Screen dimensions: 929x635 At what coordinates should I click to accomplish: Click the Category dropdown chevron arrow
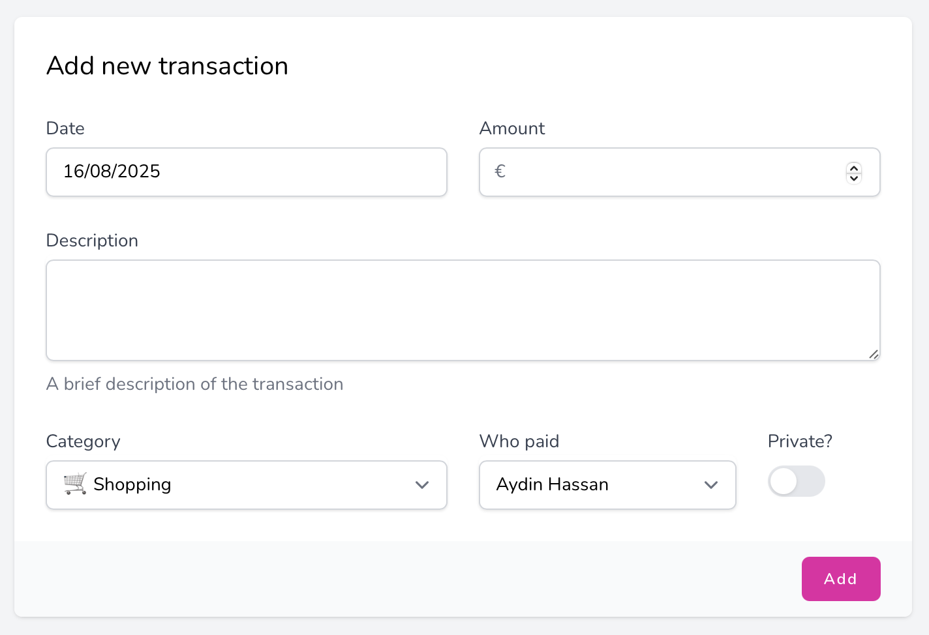click(x=422, y=485)
